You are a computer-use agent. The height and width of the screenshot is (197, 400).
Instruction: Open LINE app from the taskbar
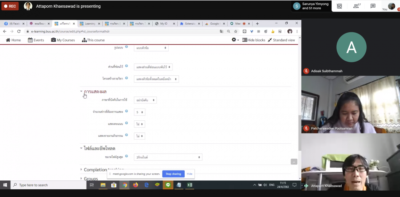168,185
